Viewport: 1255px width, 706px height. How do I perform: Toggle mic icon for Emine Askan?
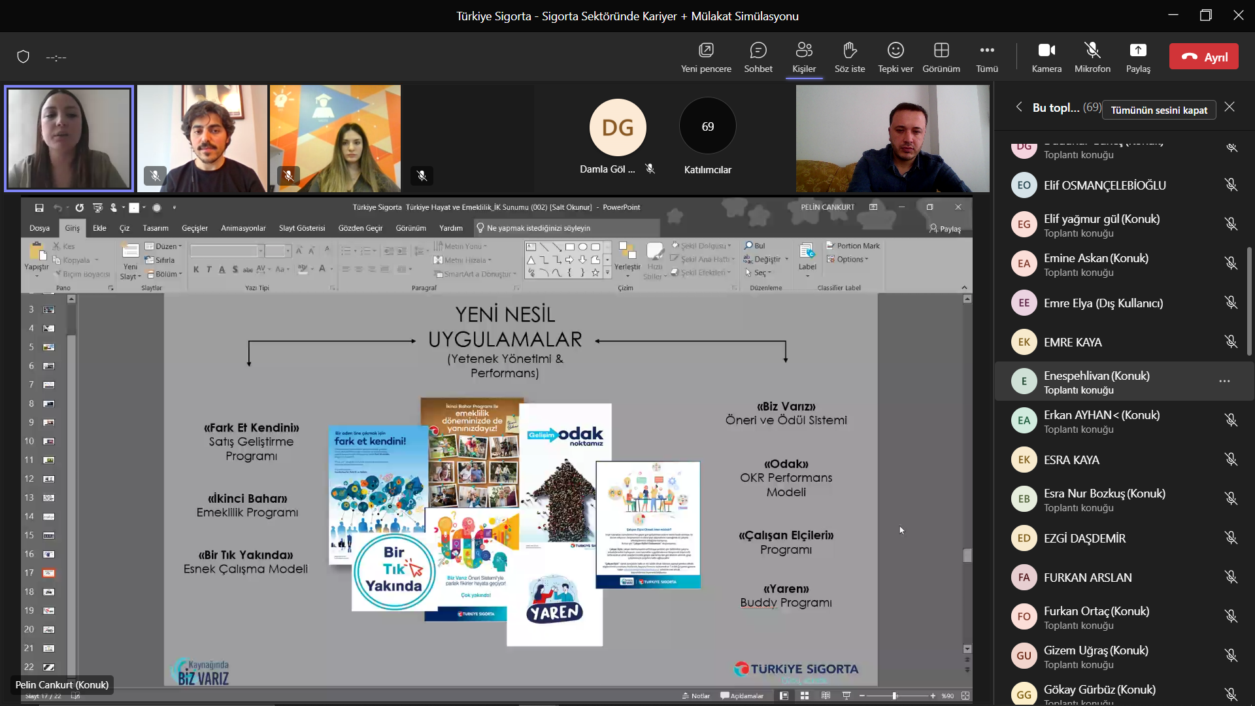click(x=1231, y=263)
